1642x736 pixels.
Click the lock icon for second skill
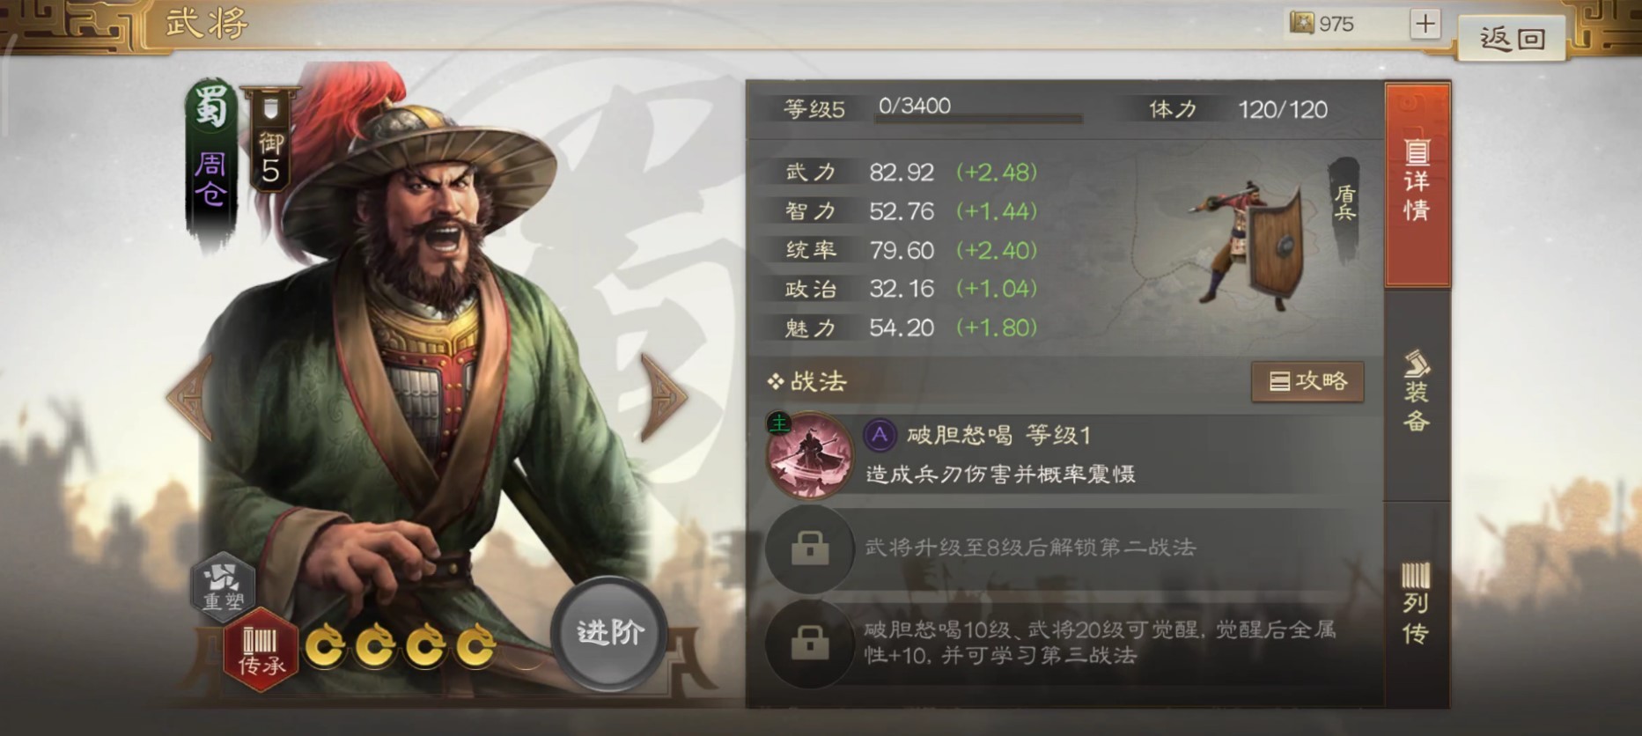tap(809, 548)
